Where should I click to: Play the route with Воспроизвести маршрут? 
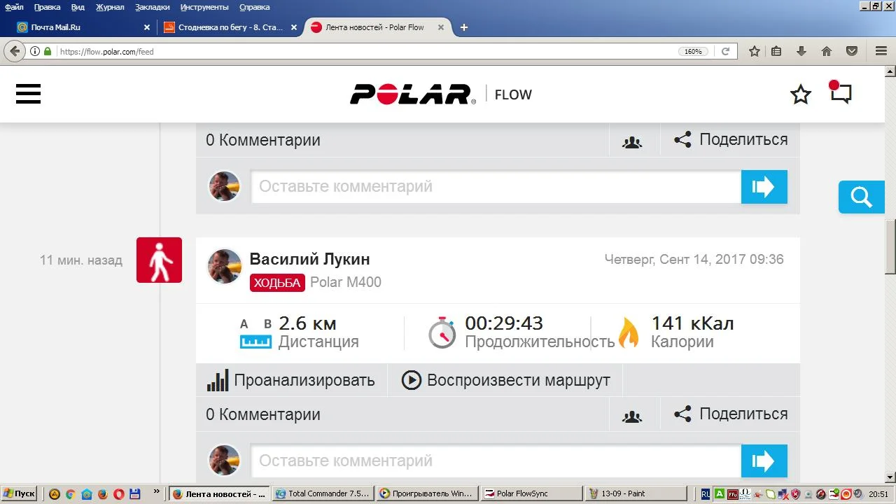[505, 380]
